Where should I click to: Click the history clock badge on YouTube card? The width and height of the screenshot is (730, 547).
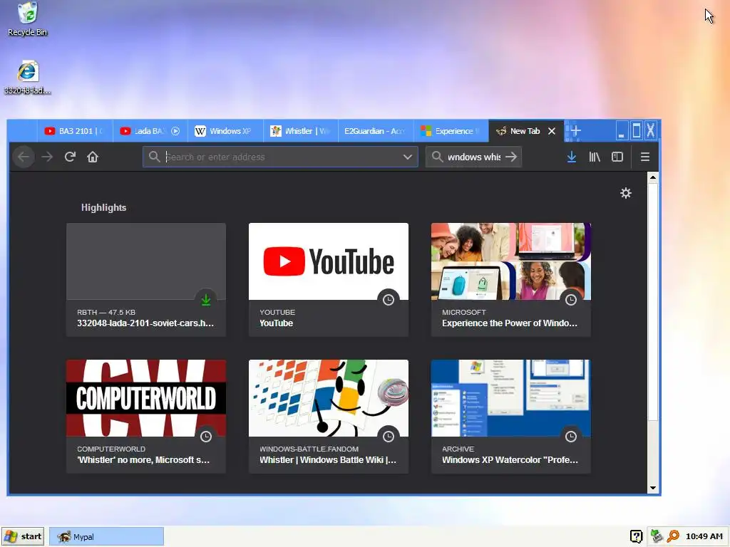point(389,300)
